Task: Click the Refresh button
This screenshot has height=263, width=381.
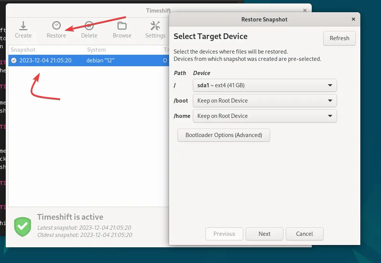Action: click(339, 38)
